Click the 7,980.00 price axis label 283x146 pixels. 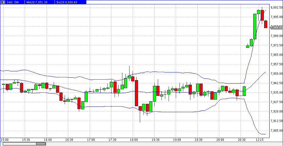coord(276,36)
